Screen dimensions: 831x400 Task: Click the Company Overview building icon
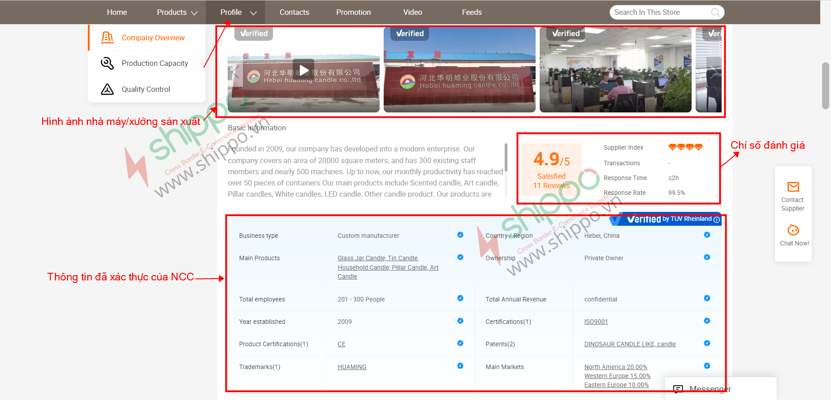coord(108,37)
